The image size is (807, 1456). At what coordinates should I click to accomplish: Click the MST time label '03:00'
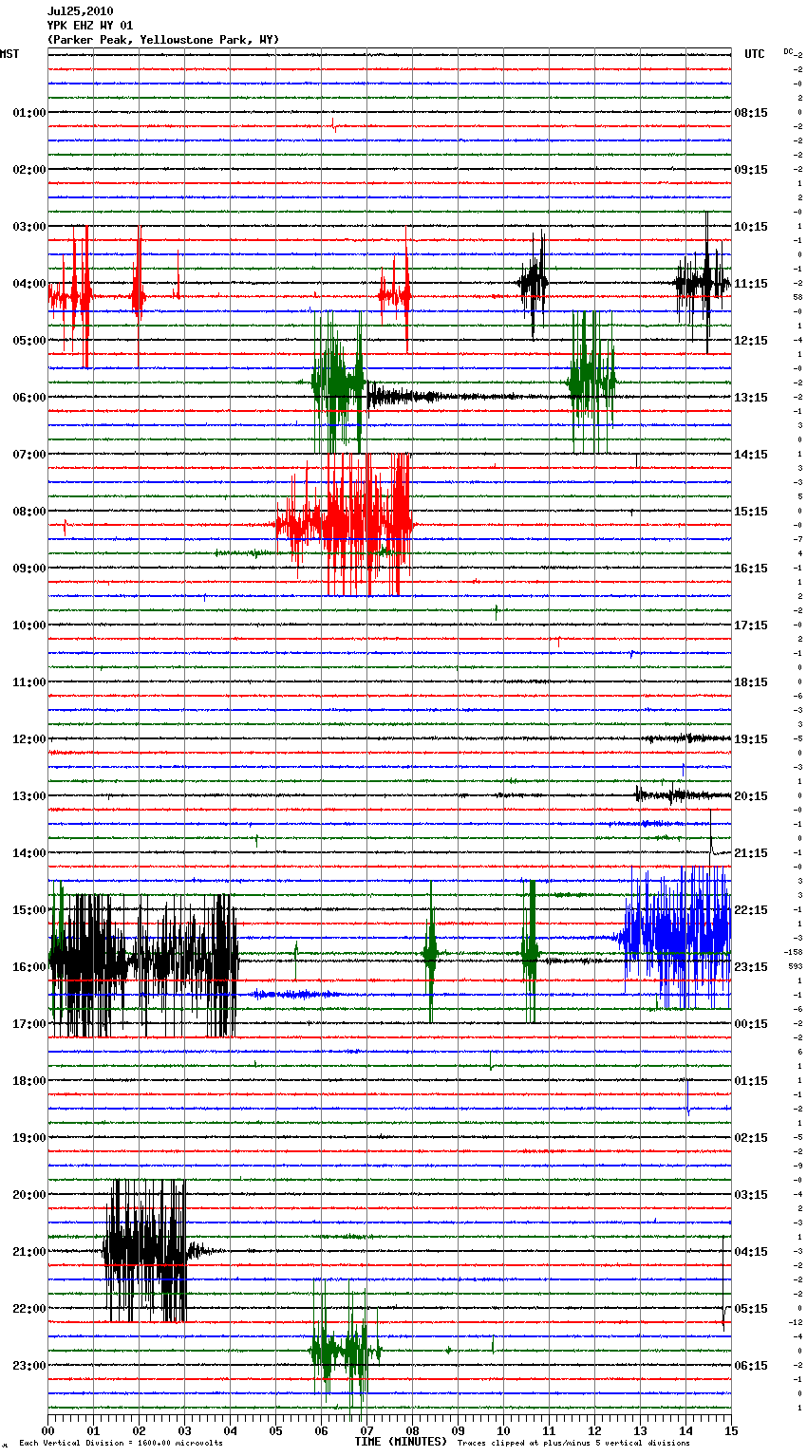28,227
